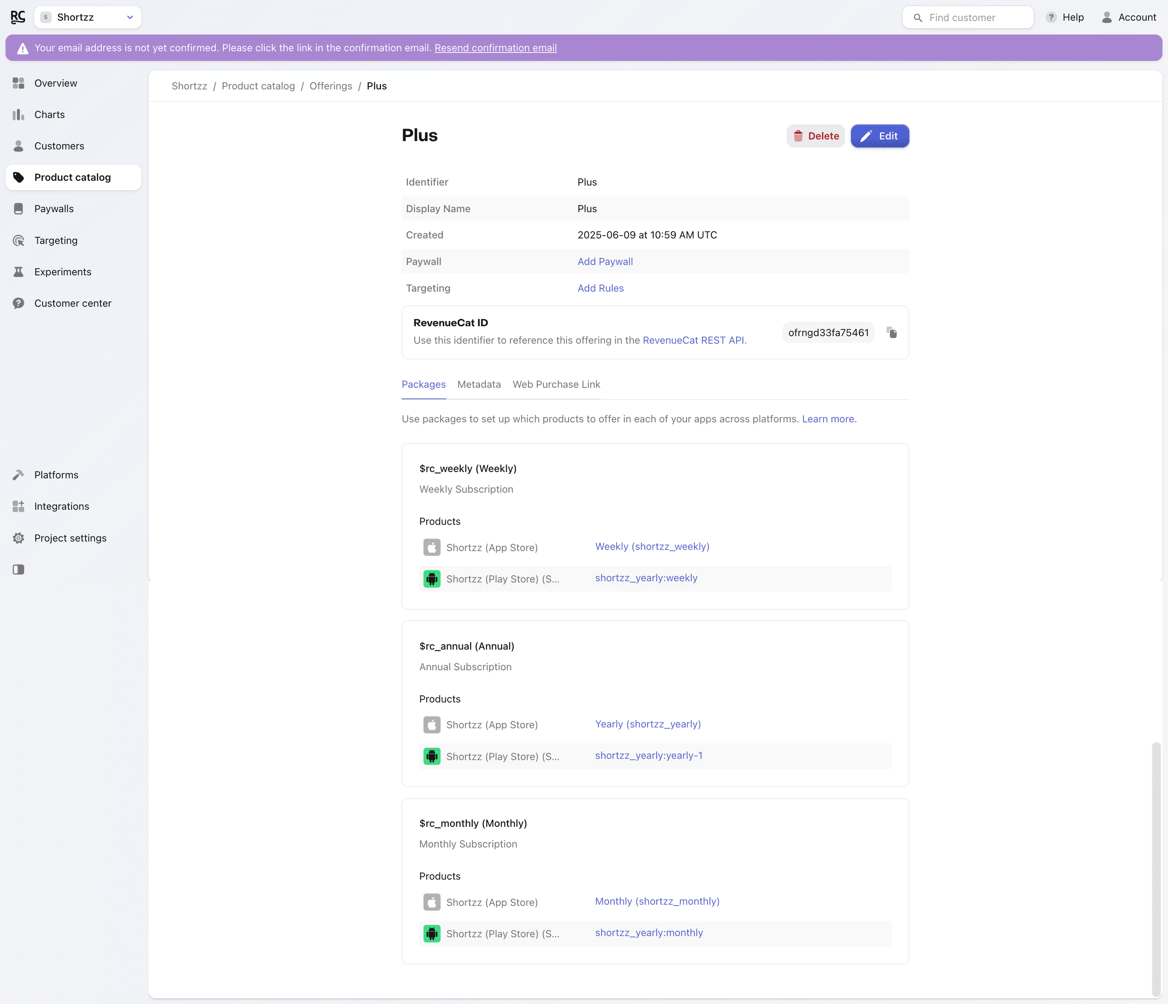Switch to the Metadata tab
1168x1004 pixels.
pyautogui.click(x=479, y=384)
